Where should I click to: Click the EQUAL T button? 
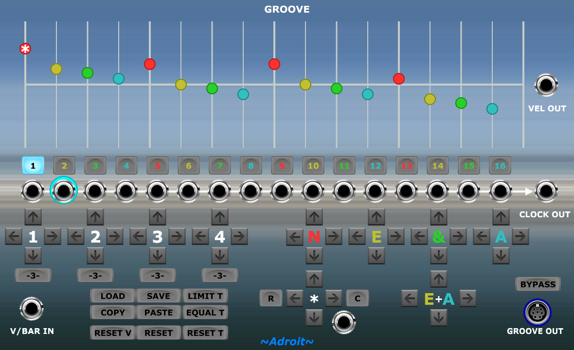tap(205, 312)
